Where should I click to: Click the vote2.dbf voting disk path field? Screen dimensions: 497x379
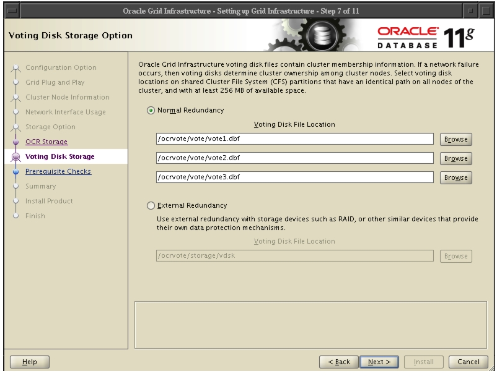295,158
